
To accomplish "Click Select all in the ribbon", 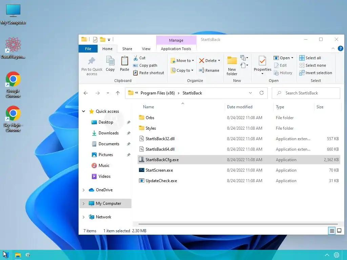I will click(x=310, y=58).
